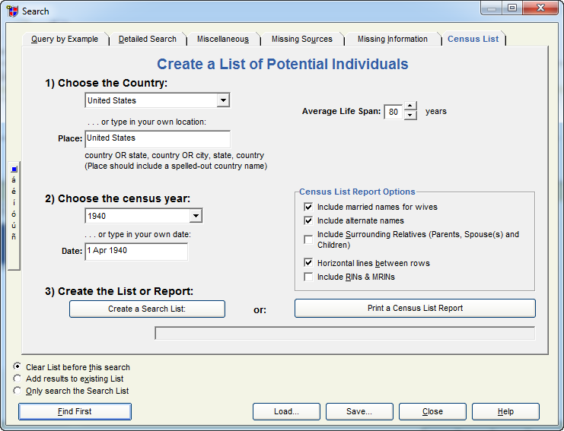Select Add results to existing List
The width and height of the screenshot is (564, 431).
(17, 379)
